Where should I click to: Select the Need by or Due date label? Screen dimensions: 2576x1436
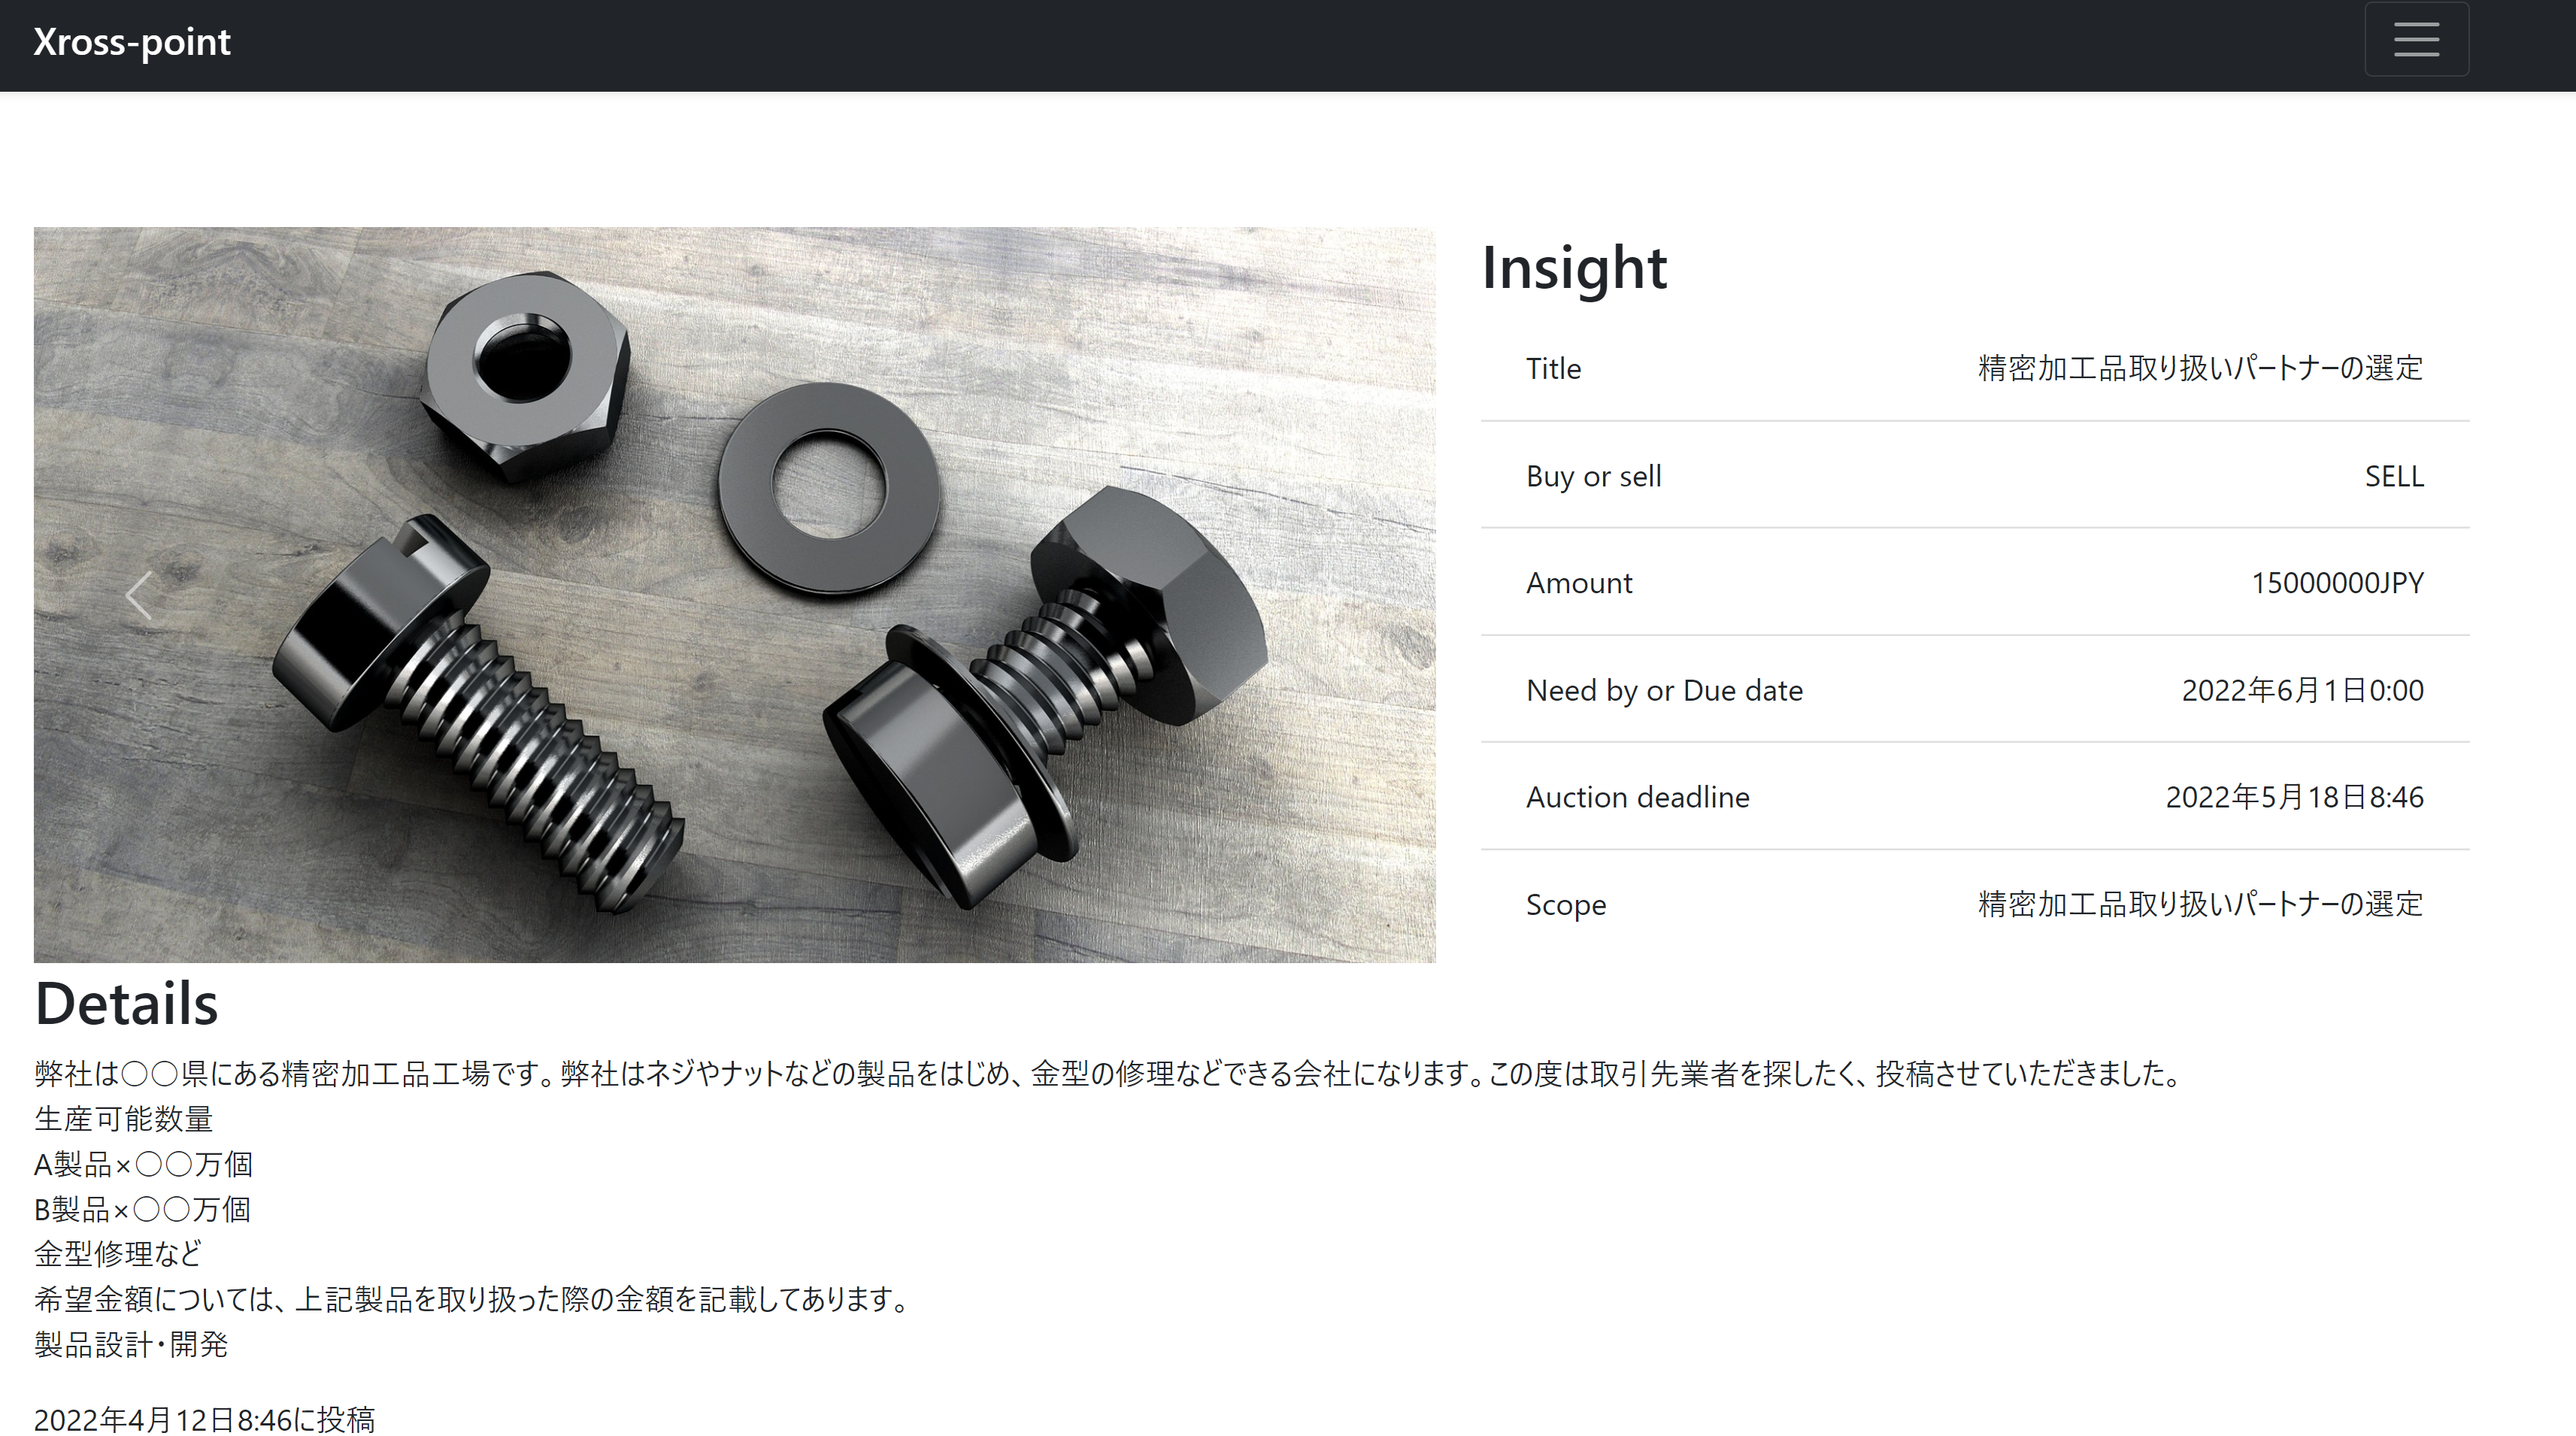(1664, 690)
